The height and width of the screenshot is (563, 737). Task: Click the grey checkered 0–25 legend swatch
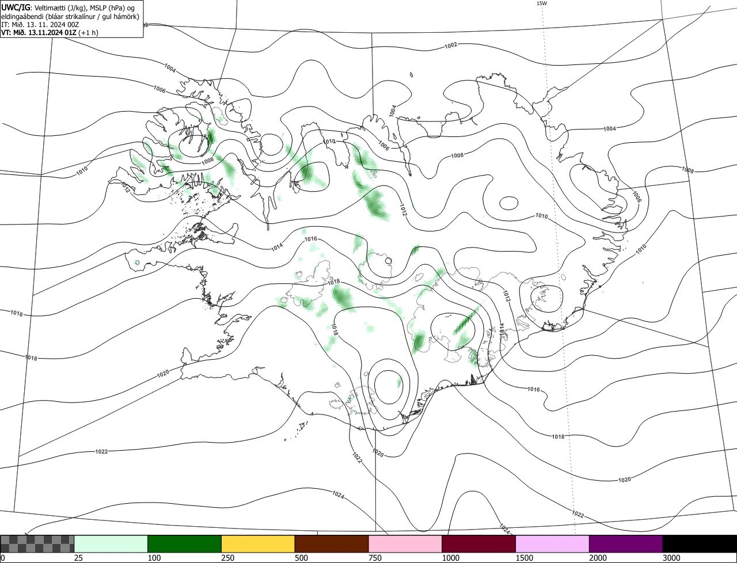click(37, 543)
